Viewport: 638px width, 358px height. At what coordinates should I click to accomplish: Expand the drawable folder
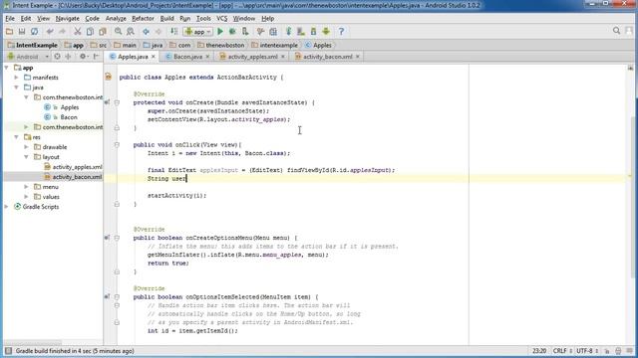(x=26, y=147)
